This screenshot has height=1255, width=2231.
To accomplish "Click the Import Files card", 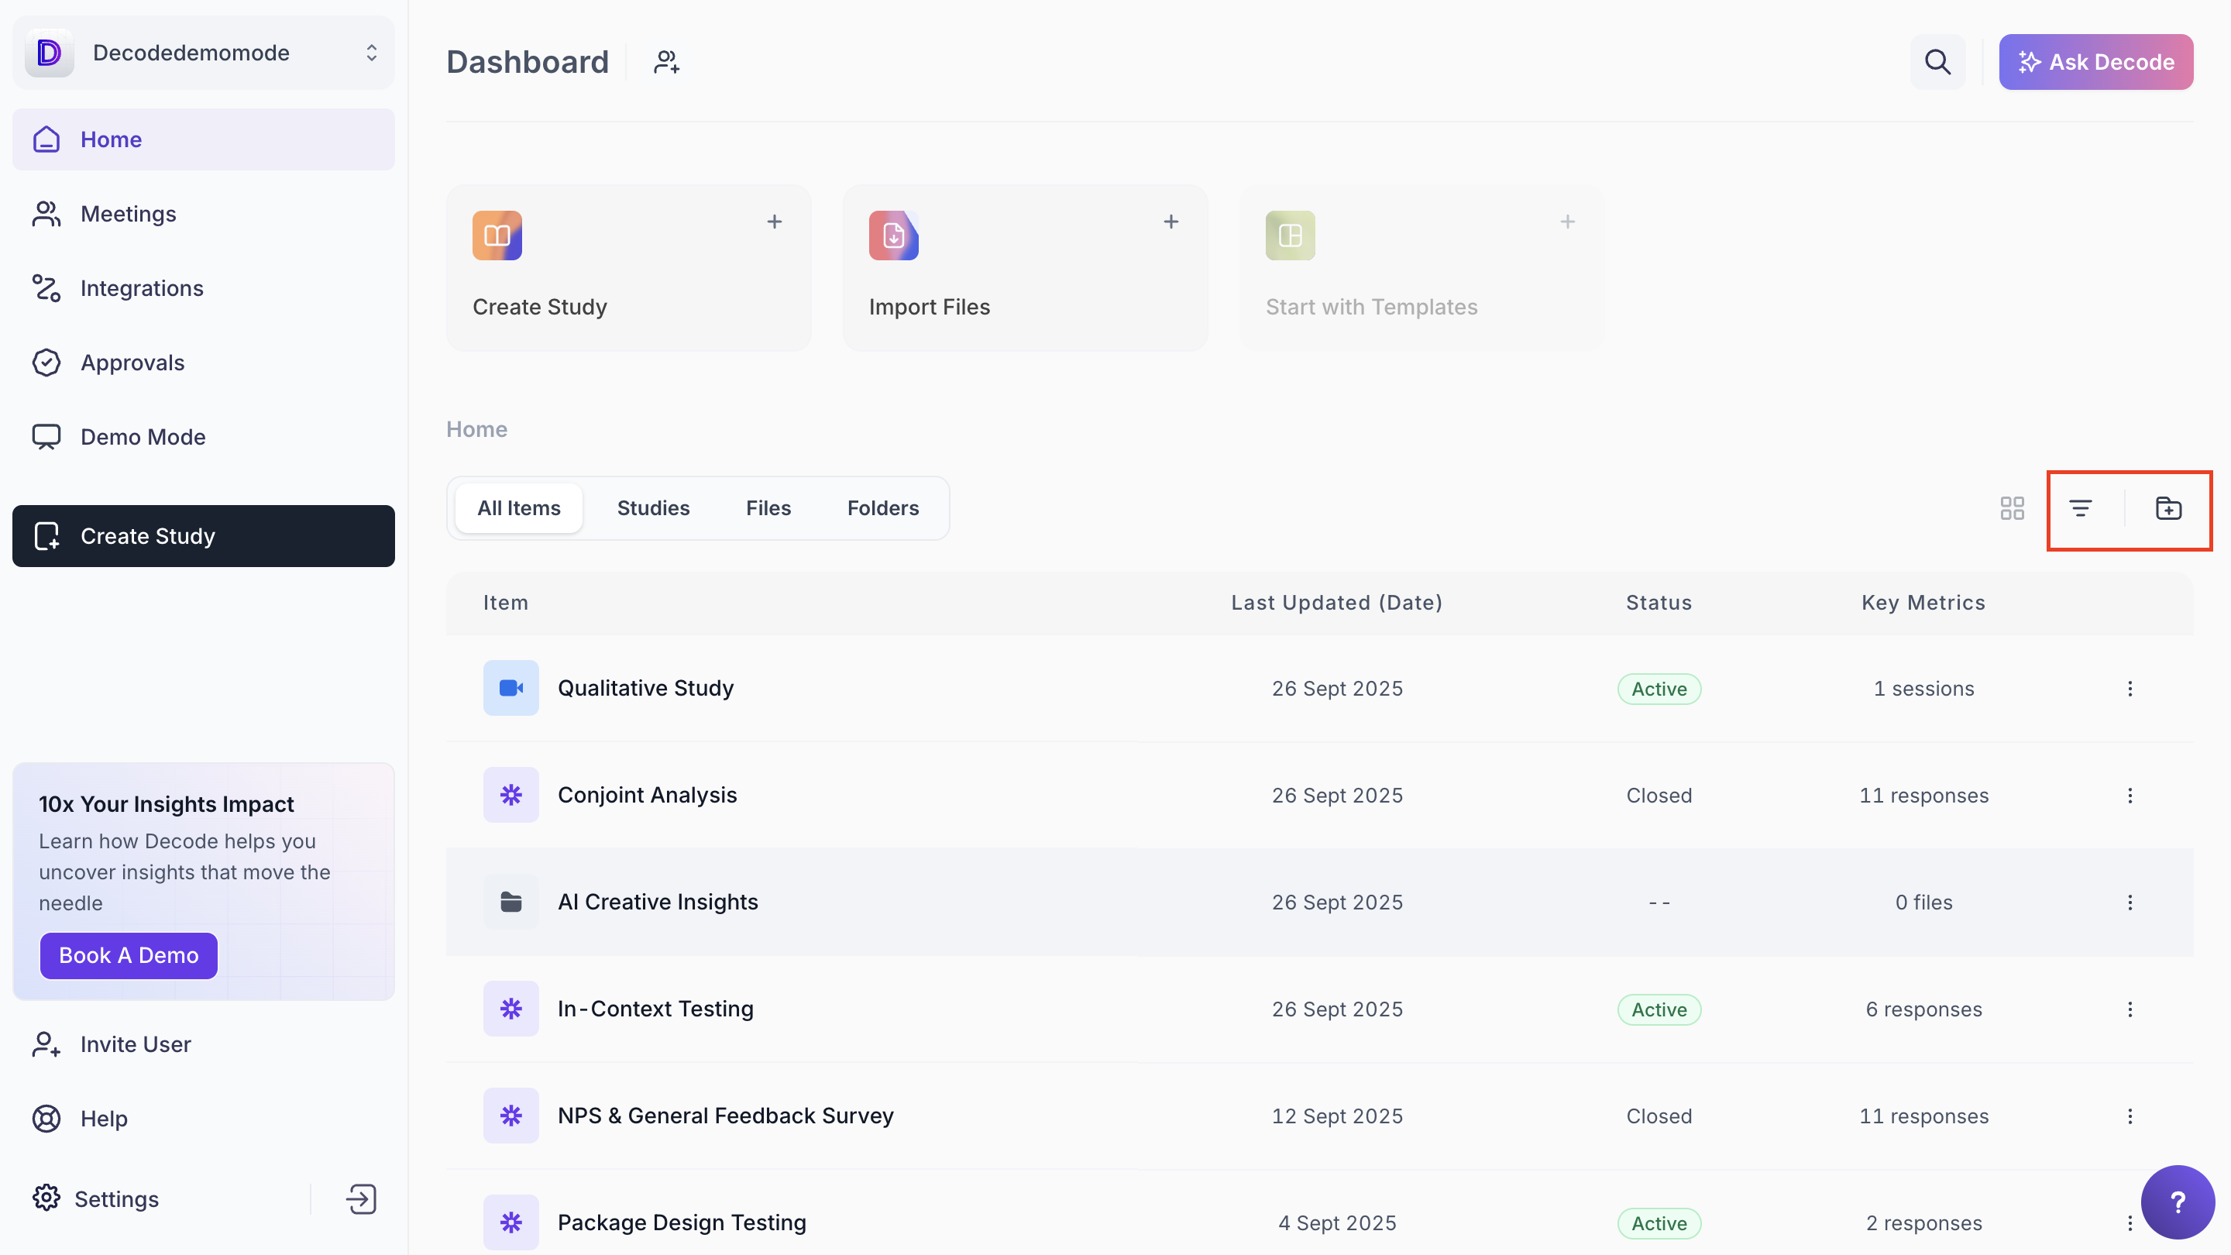I will 1025,267.
